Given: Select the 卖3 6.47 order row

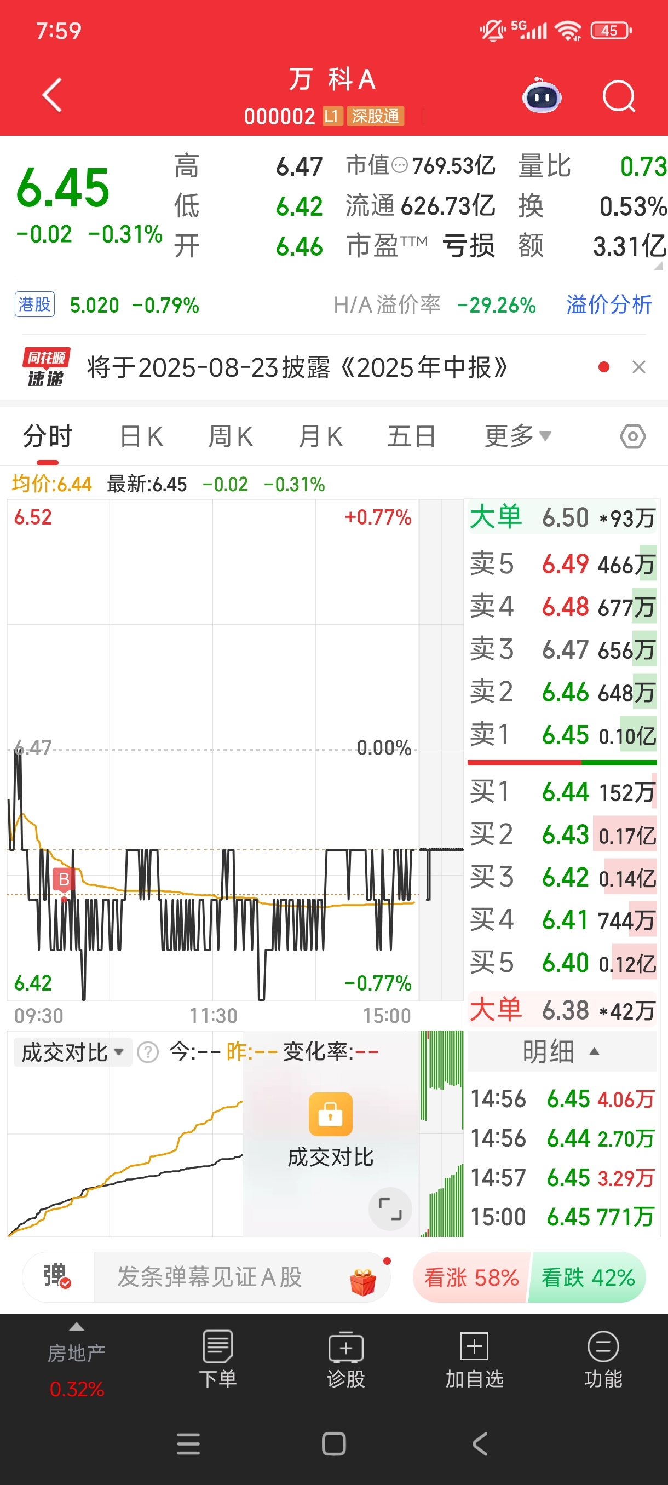Looking at the screenshot, I should [562, 649].
